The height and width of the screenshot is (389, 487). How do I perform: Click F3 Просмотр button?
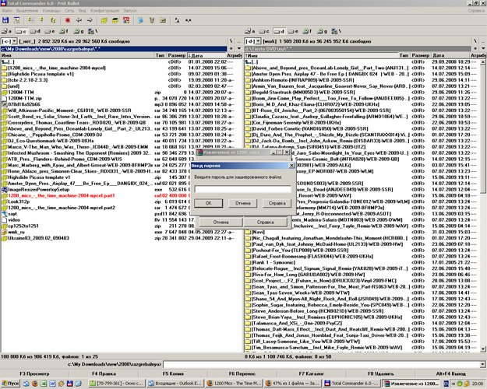(34, 373)
